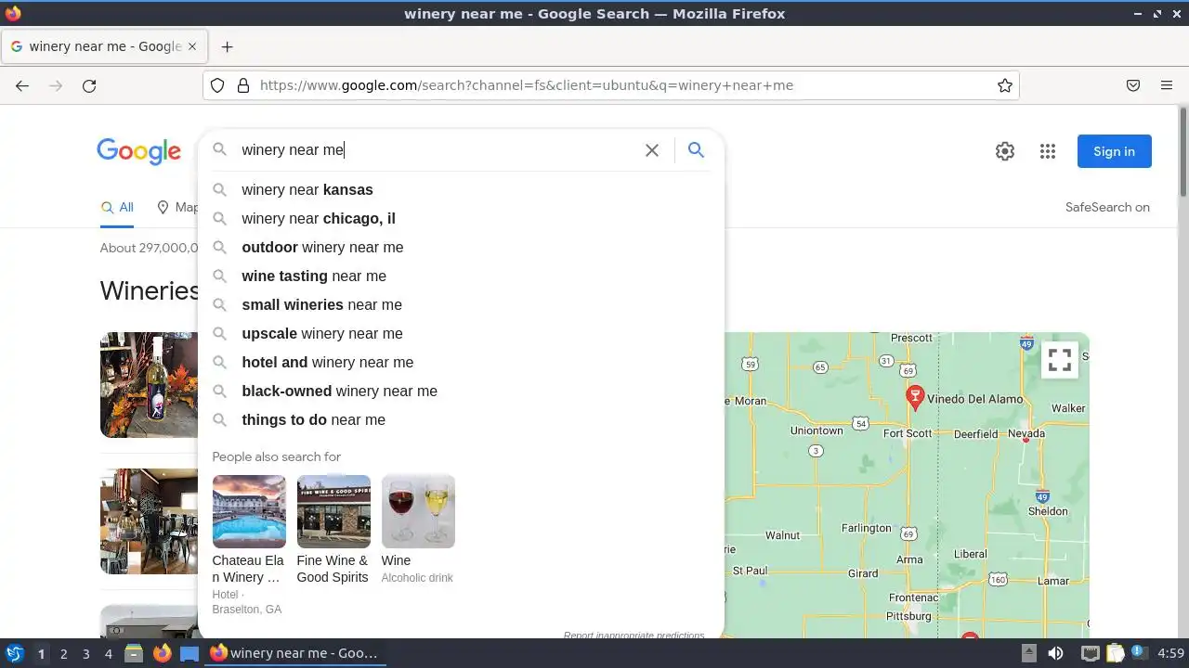This screenshot has height=668, width=1189.
Task: Select suggestion winery near chicago, il
Action: pos(461,218)
